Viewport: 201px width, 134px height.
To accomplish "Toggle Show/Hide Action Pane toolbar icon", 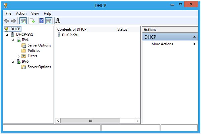I will pos(49,21).
